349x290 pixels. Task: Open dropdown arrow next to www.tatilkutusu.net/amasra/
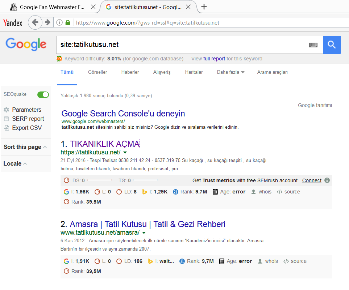click(144, 233)
